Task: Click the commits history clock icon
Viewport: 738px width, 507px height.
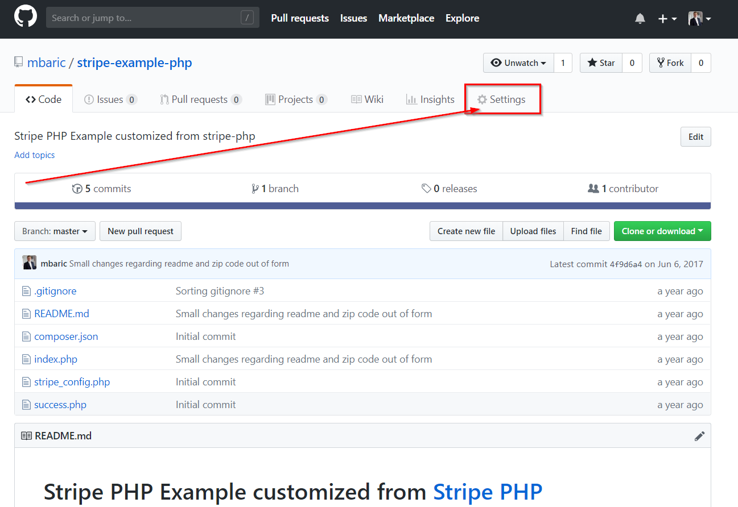Action: click(77, 189)
